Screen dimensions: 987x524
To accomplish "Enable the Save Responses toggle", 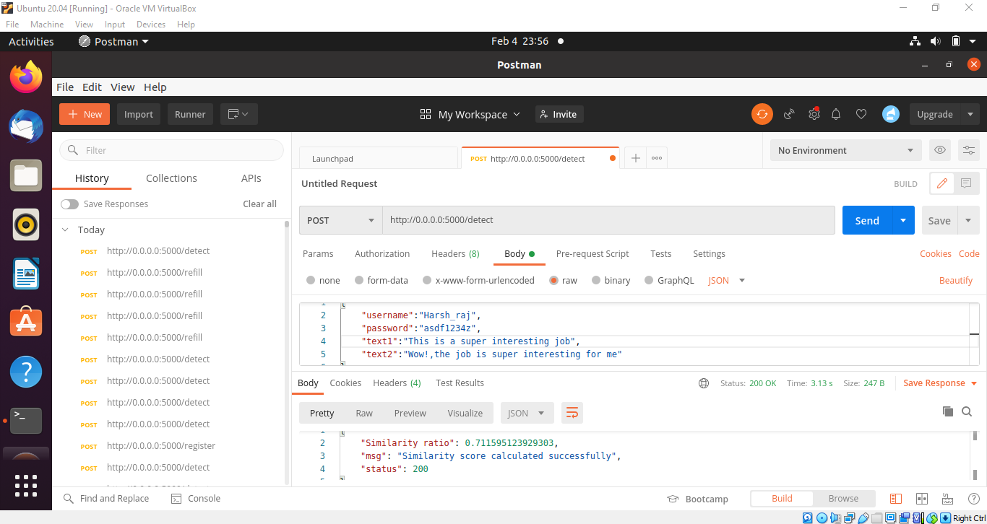I will tap(70, 204).
